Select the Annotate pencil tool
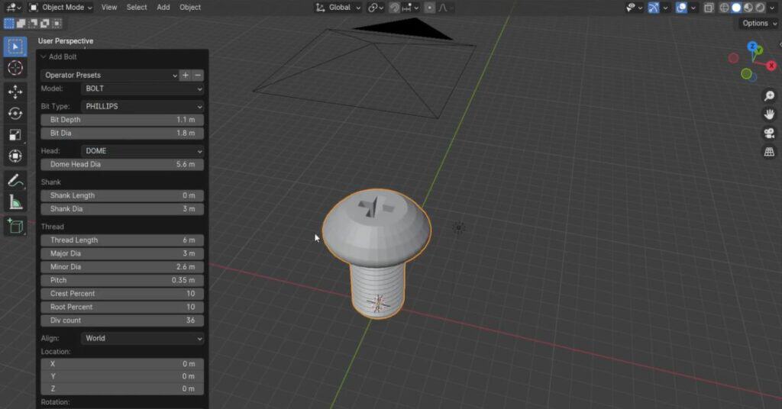The image size is (782, 409). [15, 181]
